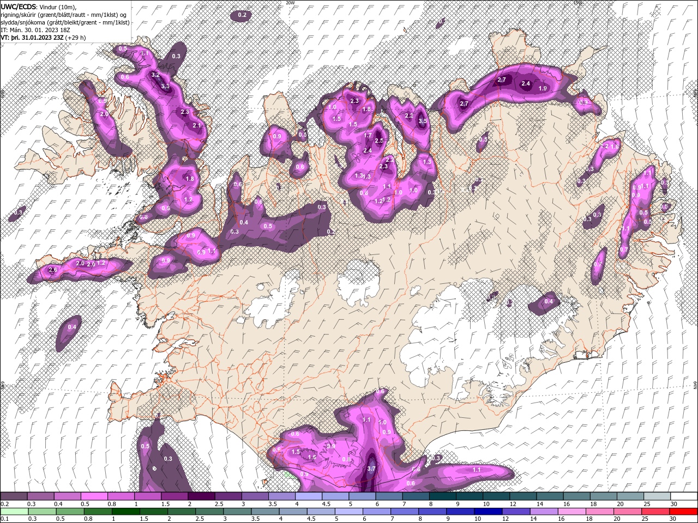Click the 3.2 value on the map

point(155,75)
